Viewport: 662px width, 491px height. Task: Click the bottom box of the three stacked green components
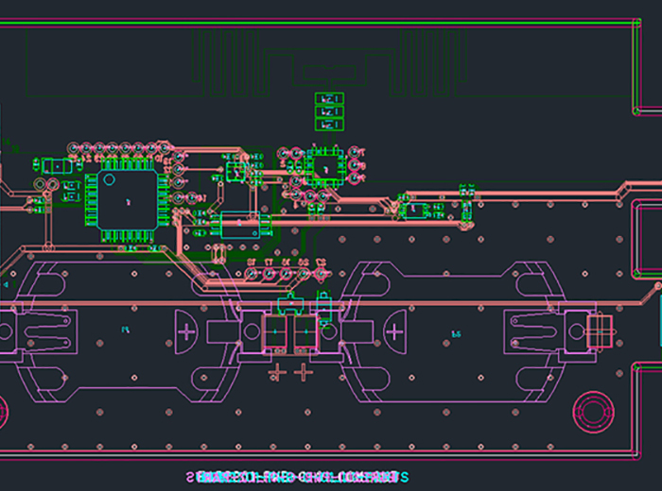click(329, 125)
